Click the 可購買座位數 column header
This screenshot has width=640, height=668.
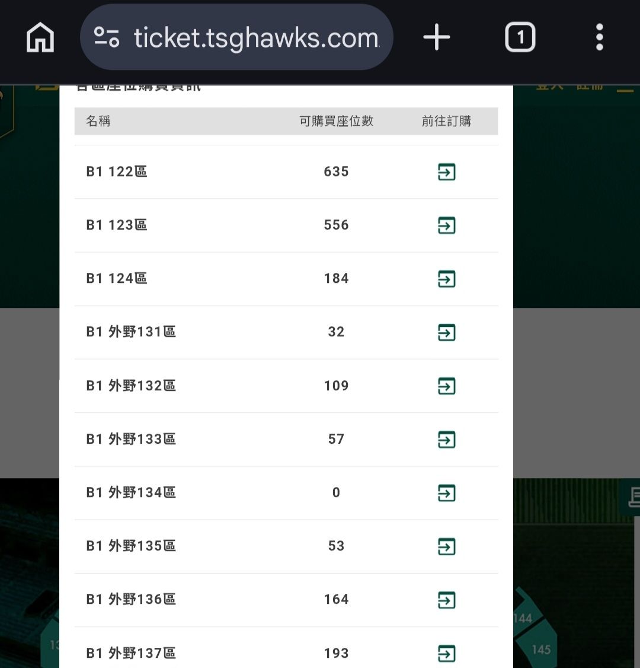click(336, 122)
